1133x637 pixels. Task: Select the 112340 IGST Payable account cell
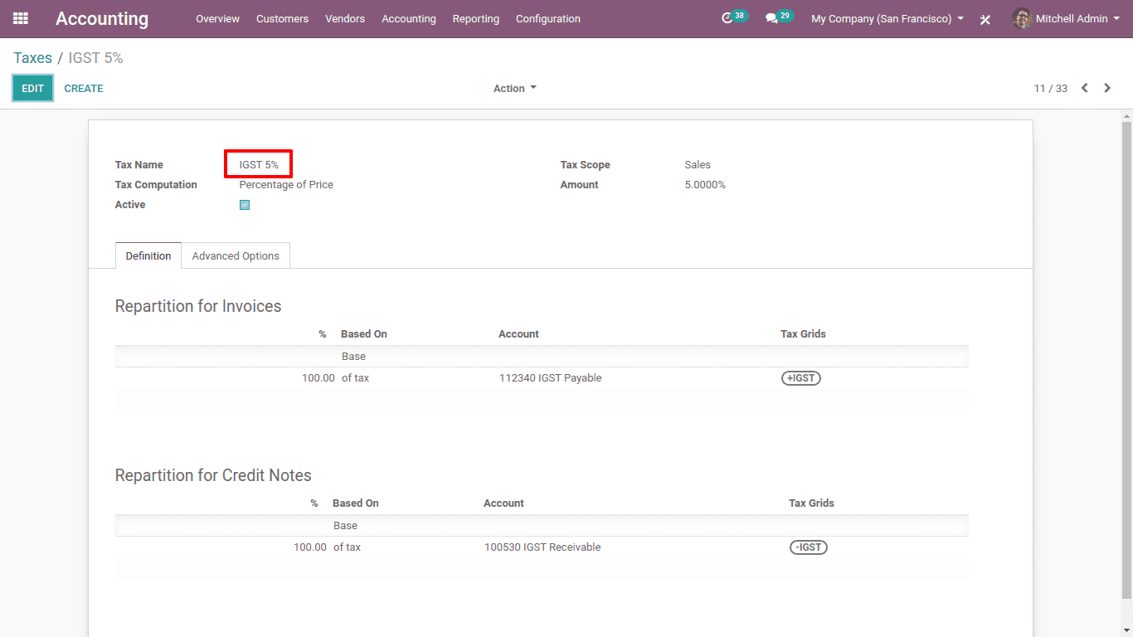551,378
